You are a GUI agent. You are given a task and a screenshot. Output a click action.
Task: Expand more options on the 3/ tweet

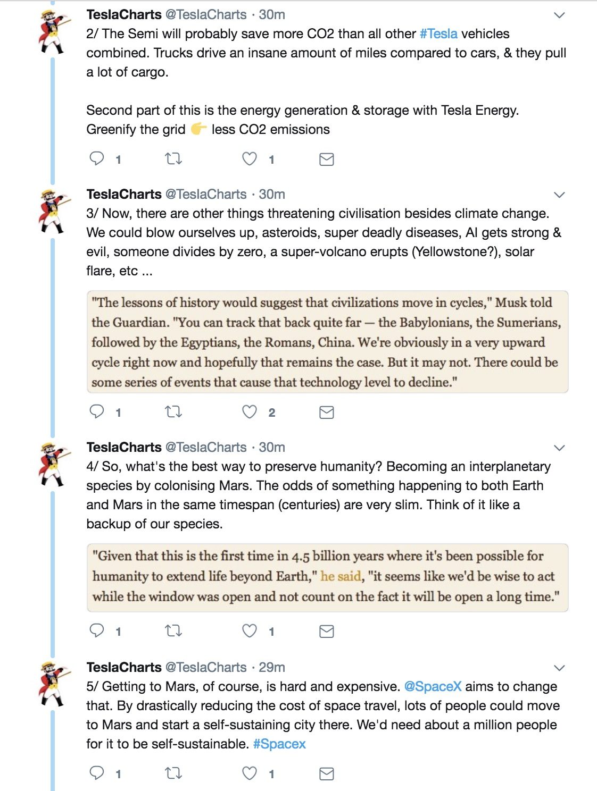559,195
